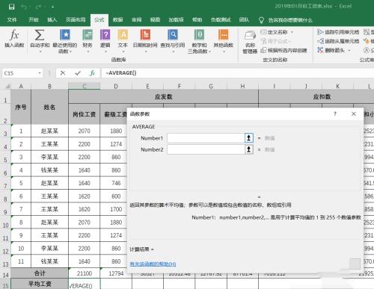Click the Number1 input field
The width and height of the screenshot is (374, 289).
tap(206, 138)
